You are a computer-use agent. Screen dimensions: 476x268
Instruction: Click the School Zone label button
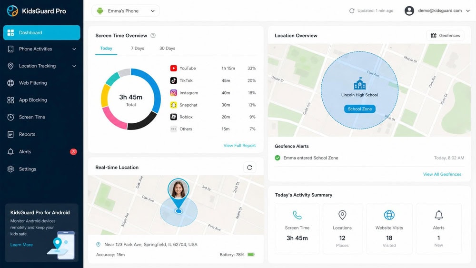(360, 109)
